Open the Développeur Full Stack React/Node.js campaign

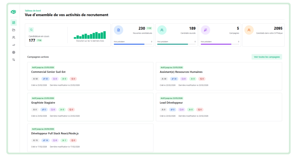(55, 134)
